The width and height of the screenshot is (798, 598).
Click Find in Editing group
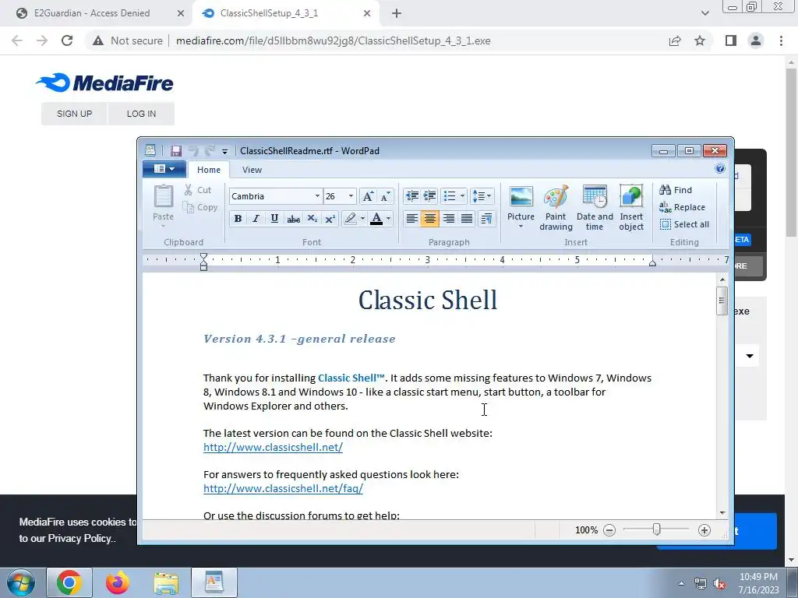[676, 190]
